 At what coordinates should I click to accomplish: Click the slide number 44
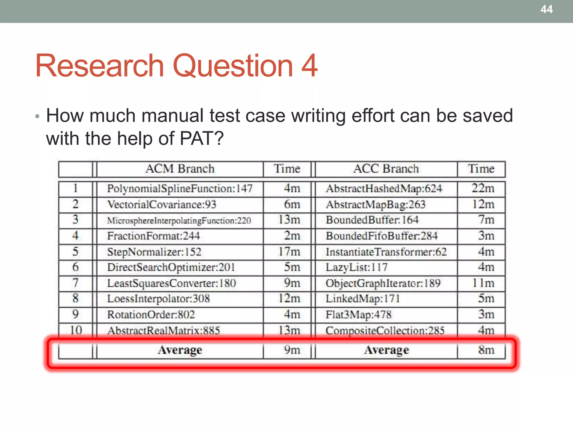546,10
